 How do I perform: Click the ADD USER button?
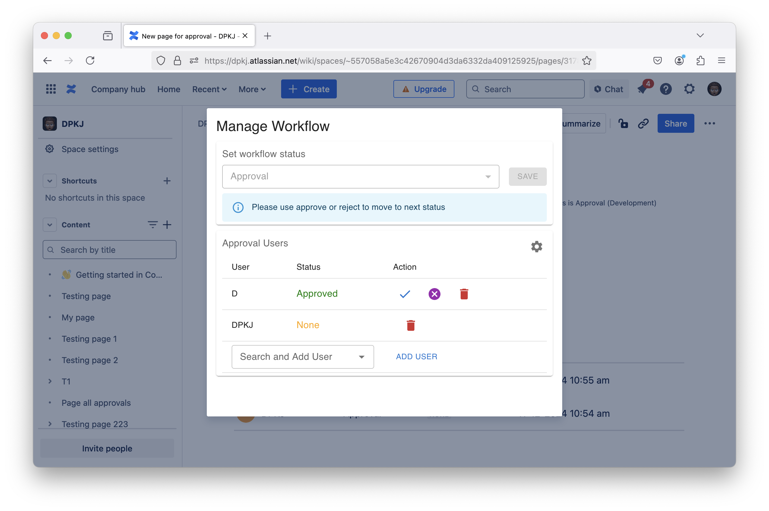416,357
